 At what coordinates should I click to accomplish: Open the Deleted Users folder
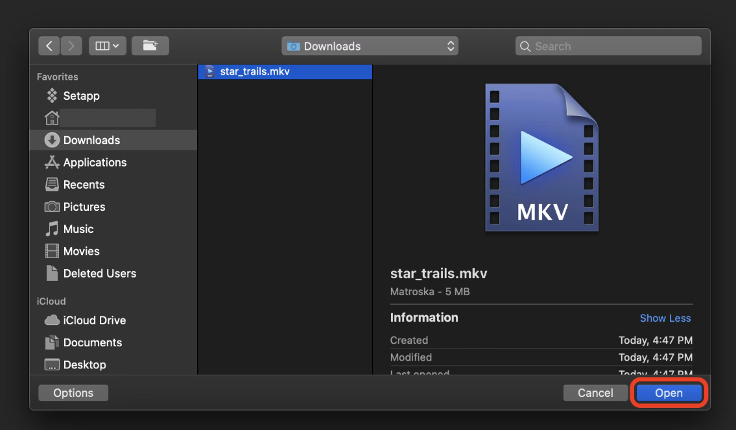coord(100,273)
